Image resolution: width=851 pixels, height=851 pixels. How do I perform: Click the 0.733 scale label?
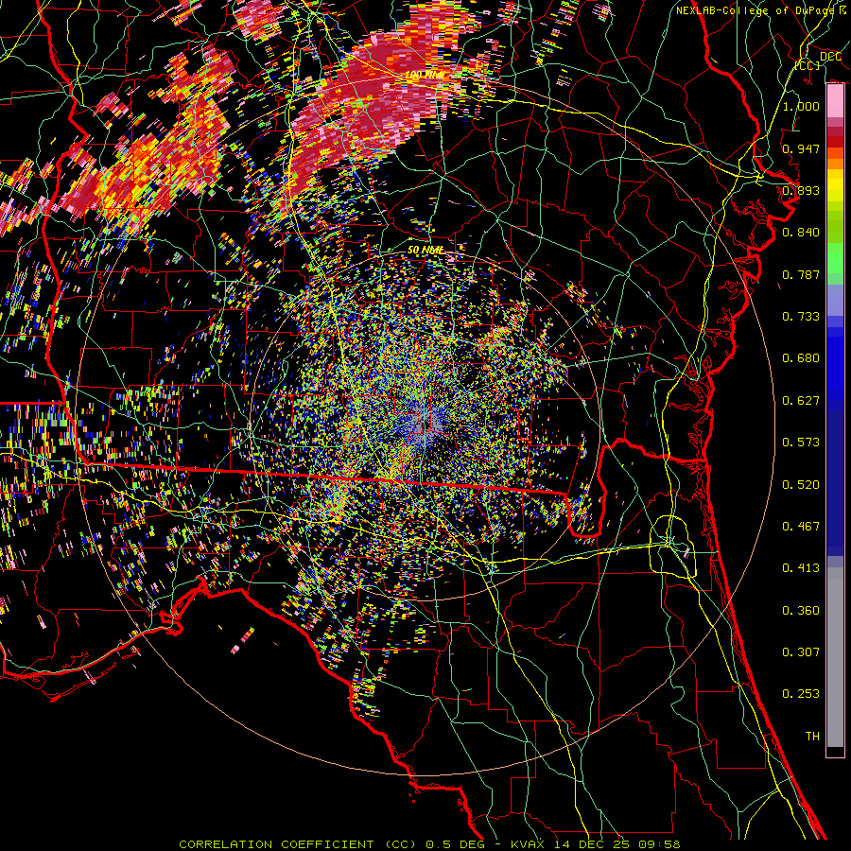point(801,317)
